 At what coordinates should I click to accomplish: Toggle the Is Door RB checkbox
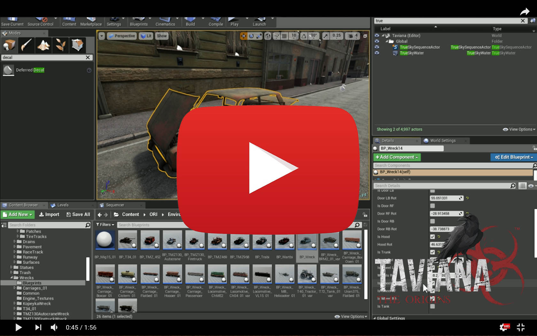[432, 221]
